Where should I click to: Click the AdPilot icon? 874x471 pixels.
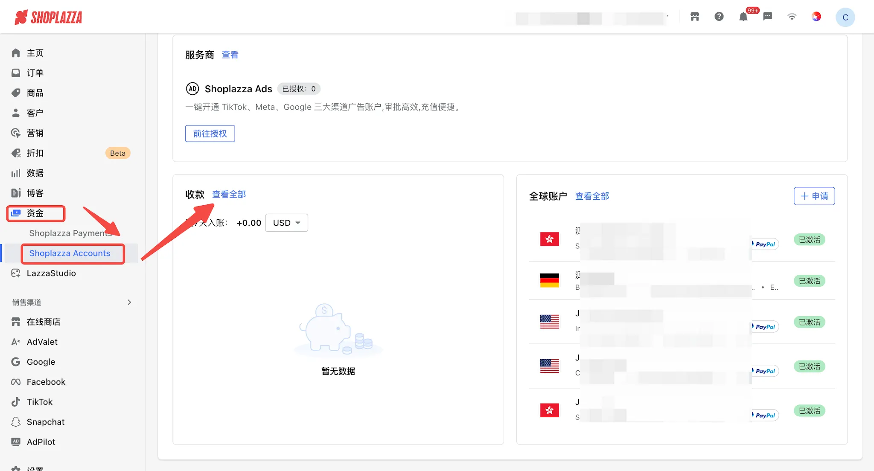(16, 442)
